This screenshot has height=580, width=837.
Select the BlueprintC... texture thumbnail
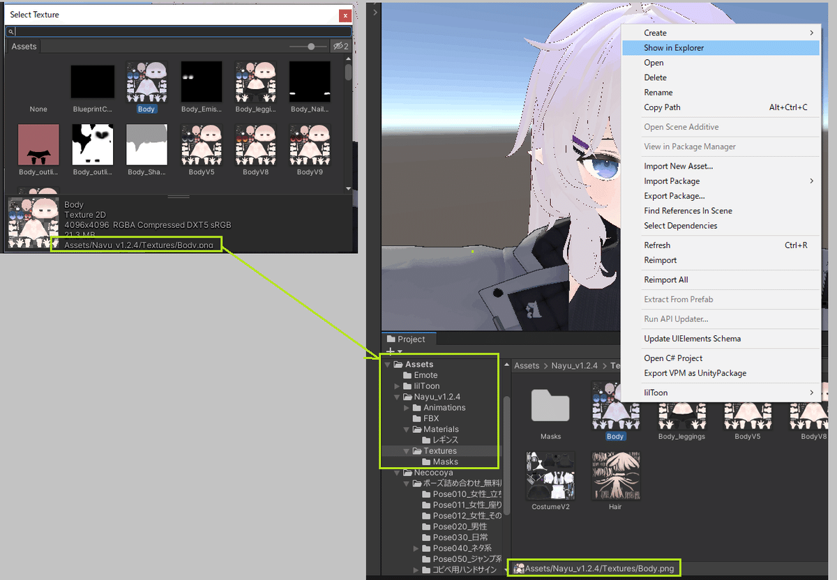pyautogui.click(x=93, y=82)
